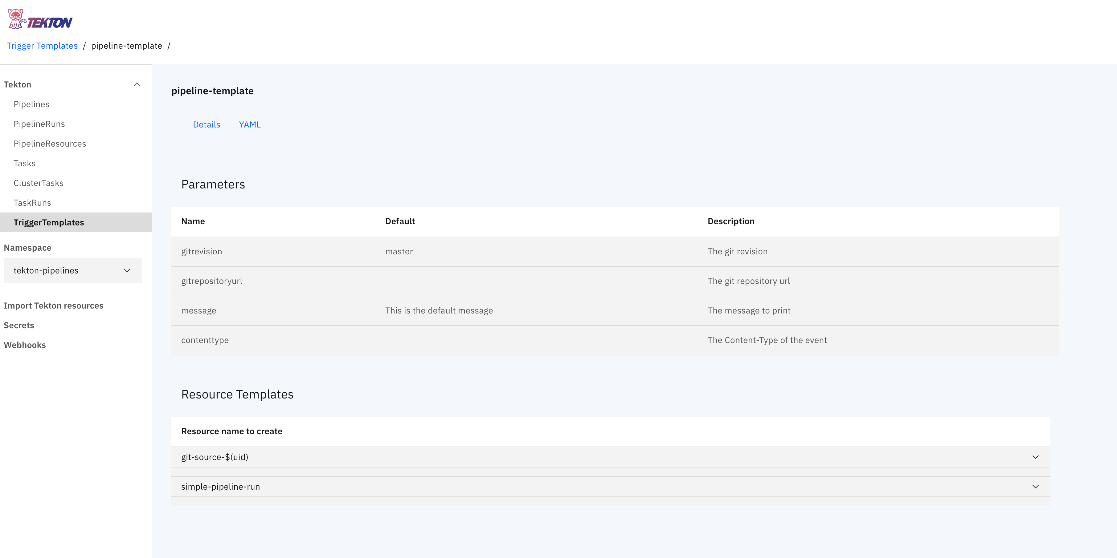Select the gitrepositoryurl parameter name
Screen dimensions: 1117x558
coord(212,281)
